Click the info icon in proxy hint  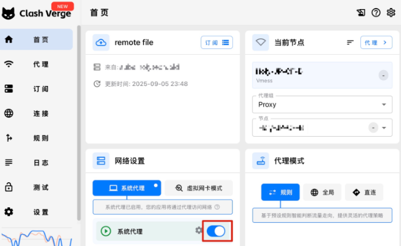216,207
